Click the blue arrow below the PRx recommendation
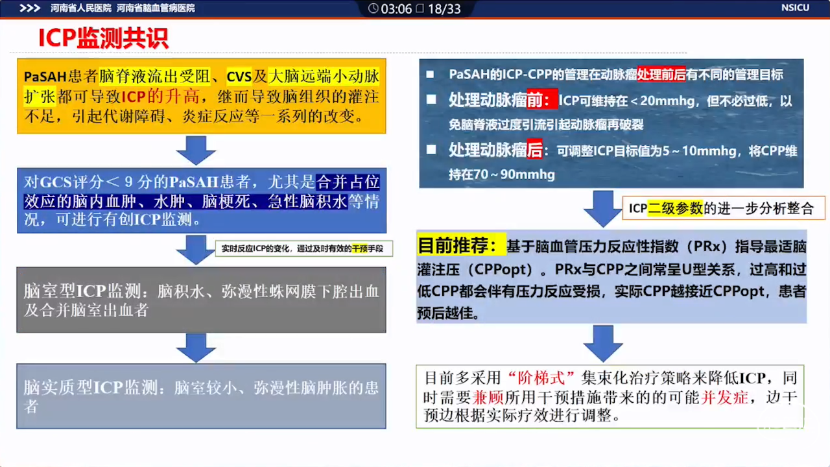The height and width of the screenshot is (467, 830). tap(603, 343)
